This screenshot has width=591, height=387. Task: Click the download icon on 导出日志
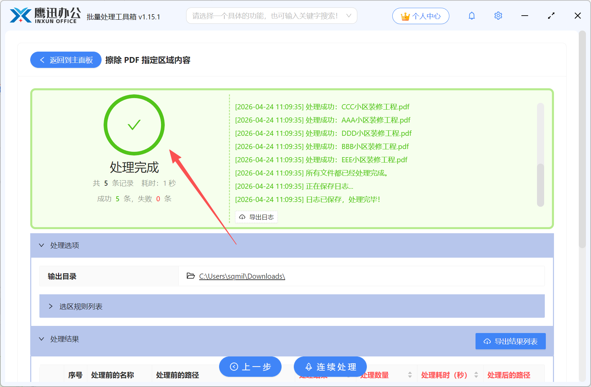242,217
